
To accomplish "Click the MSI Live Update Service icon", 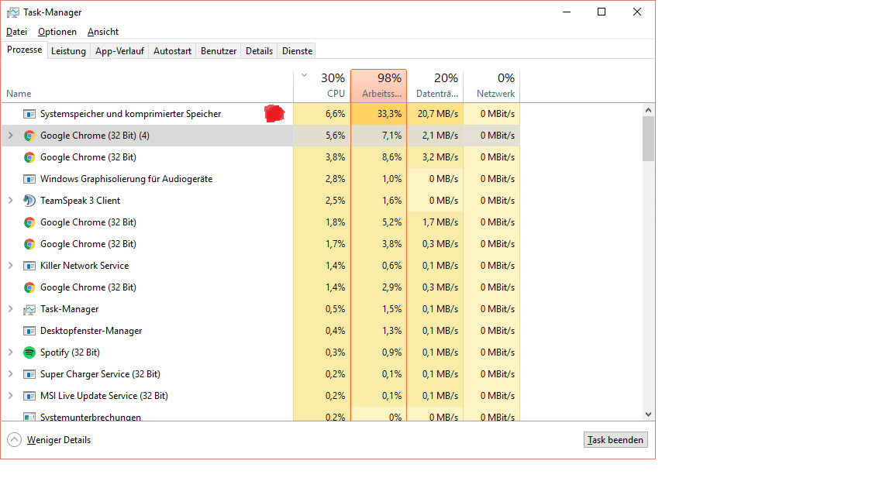I will tap(29, 396).
